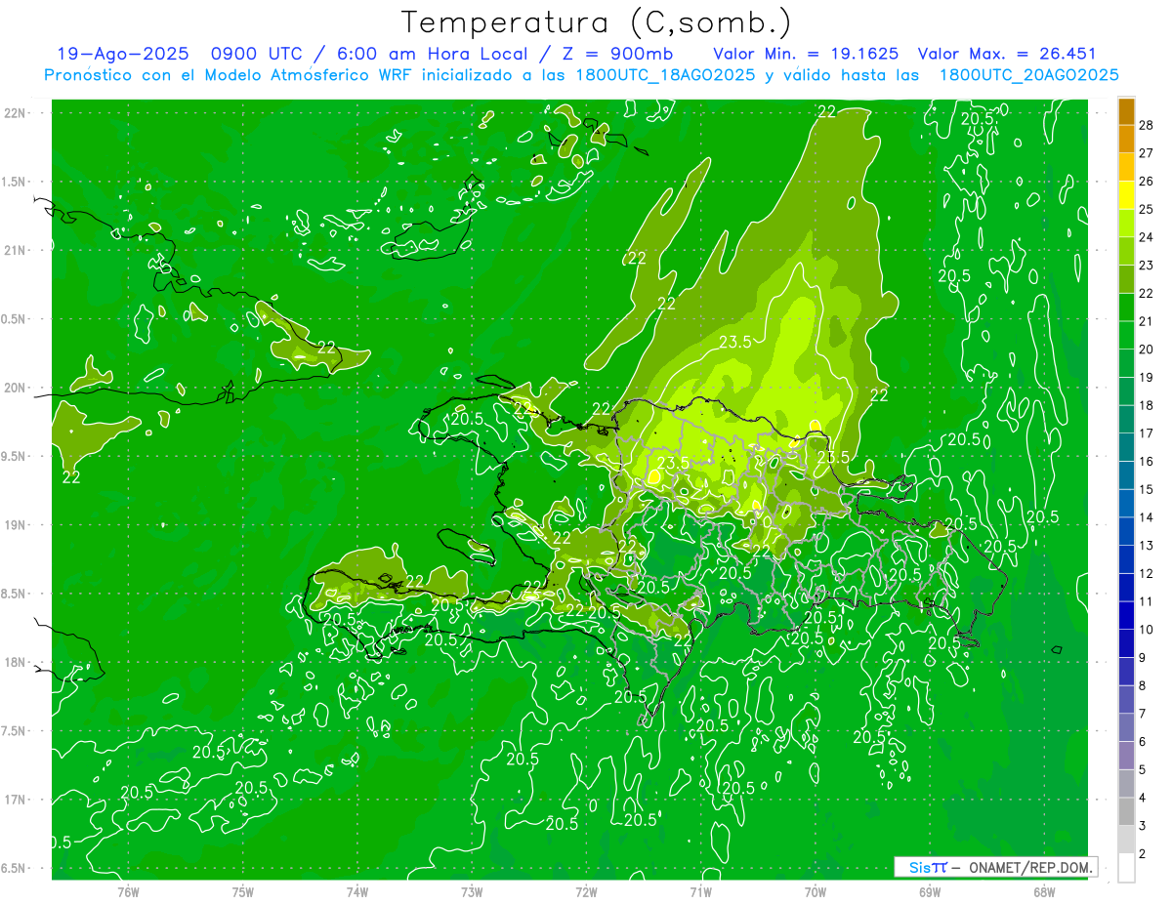
Task: Click the 68W longitude axis label
Action: pyautogui.click(x=1044, y=891)
